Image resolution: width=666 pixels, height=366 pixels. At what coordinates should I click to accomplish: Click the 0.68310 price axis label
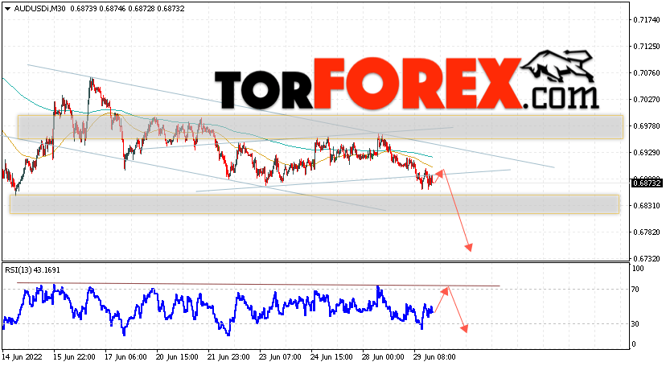click(x=647, y=205)
